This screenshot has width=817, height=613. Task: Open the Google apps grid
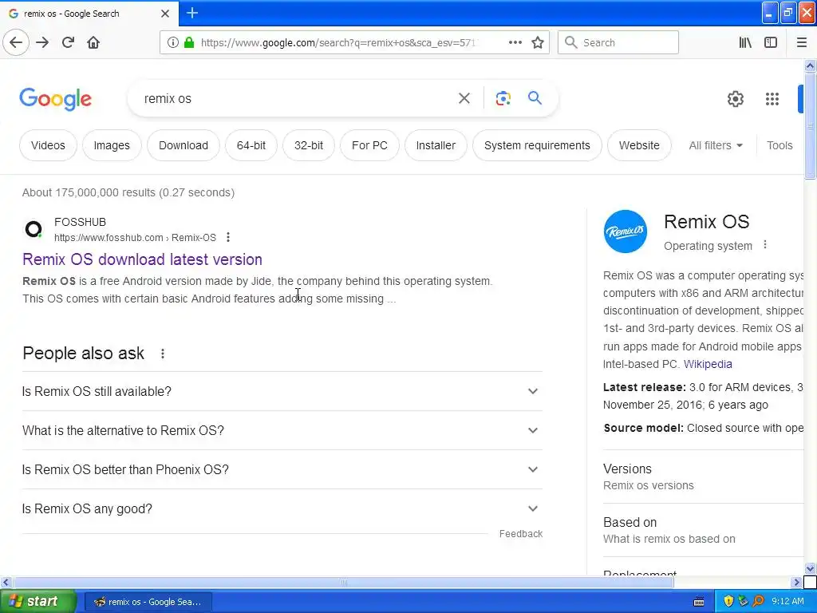(772, 98)
